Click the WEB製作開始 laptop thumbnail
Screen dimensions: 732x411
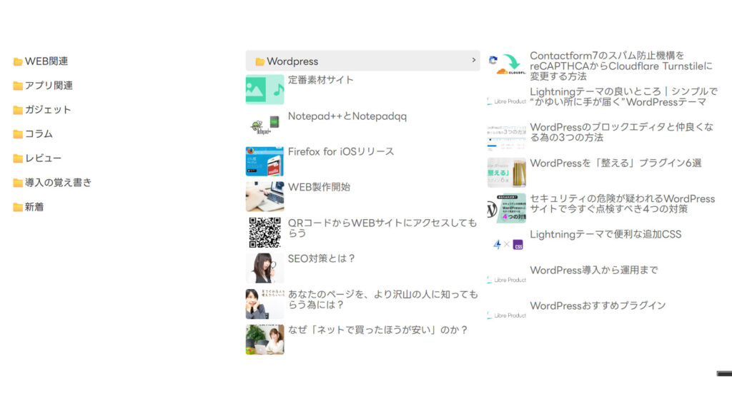(x=264, y=197)
